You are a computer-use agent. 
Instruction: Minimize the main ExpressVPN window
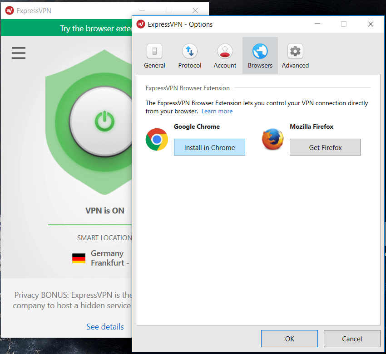tap(142, 10)
